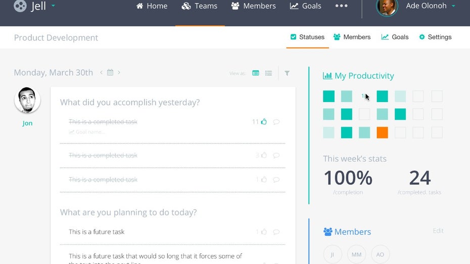Expand the Jell dropdown arrow

click(x=53, y=6)
